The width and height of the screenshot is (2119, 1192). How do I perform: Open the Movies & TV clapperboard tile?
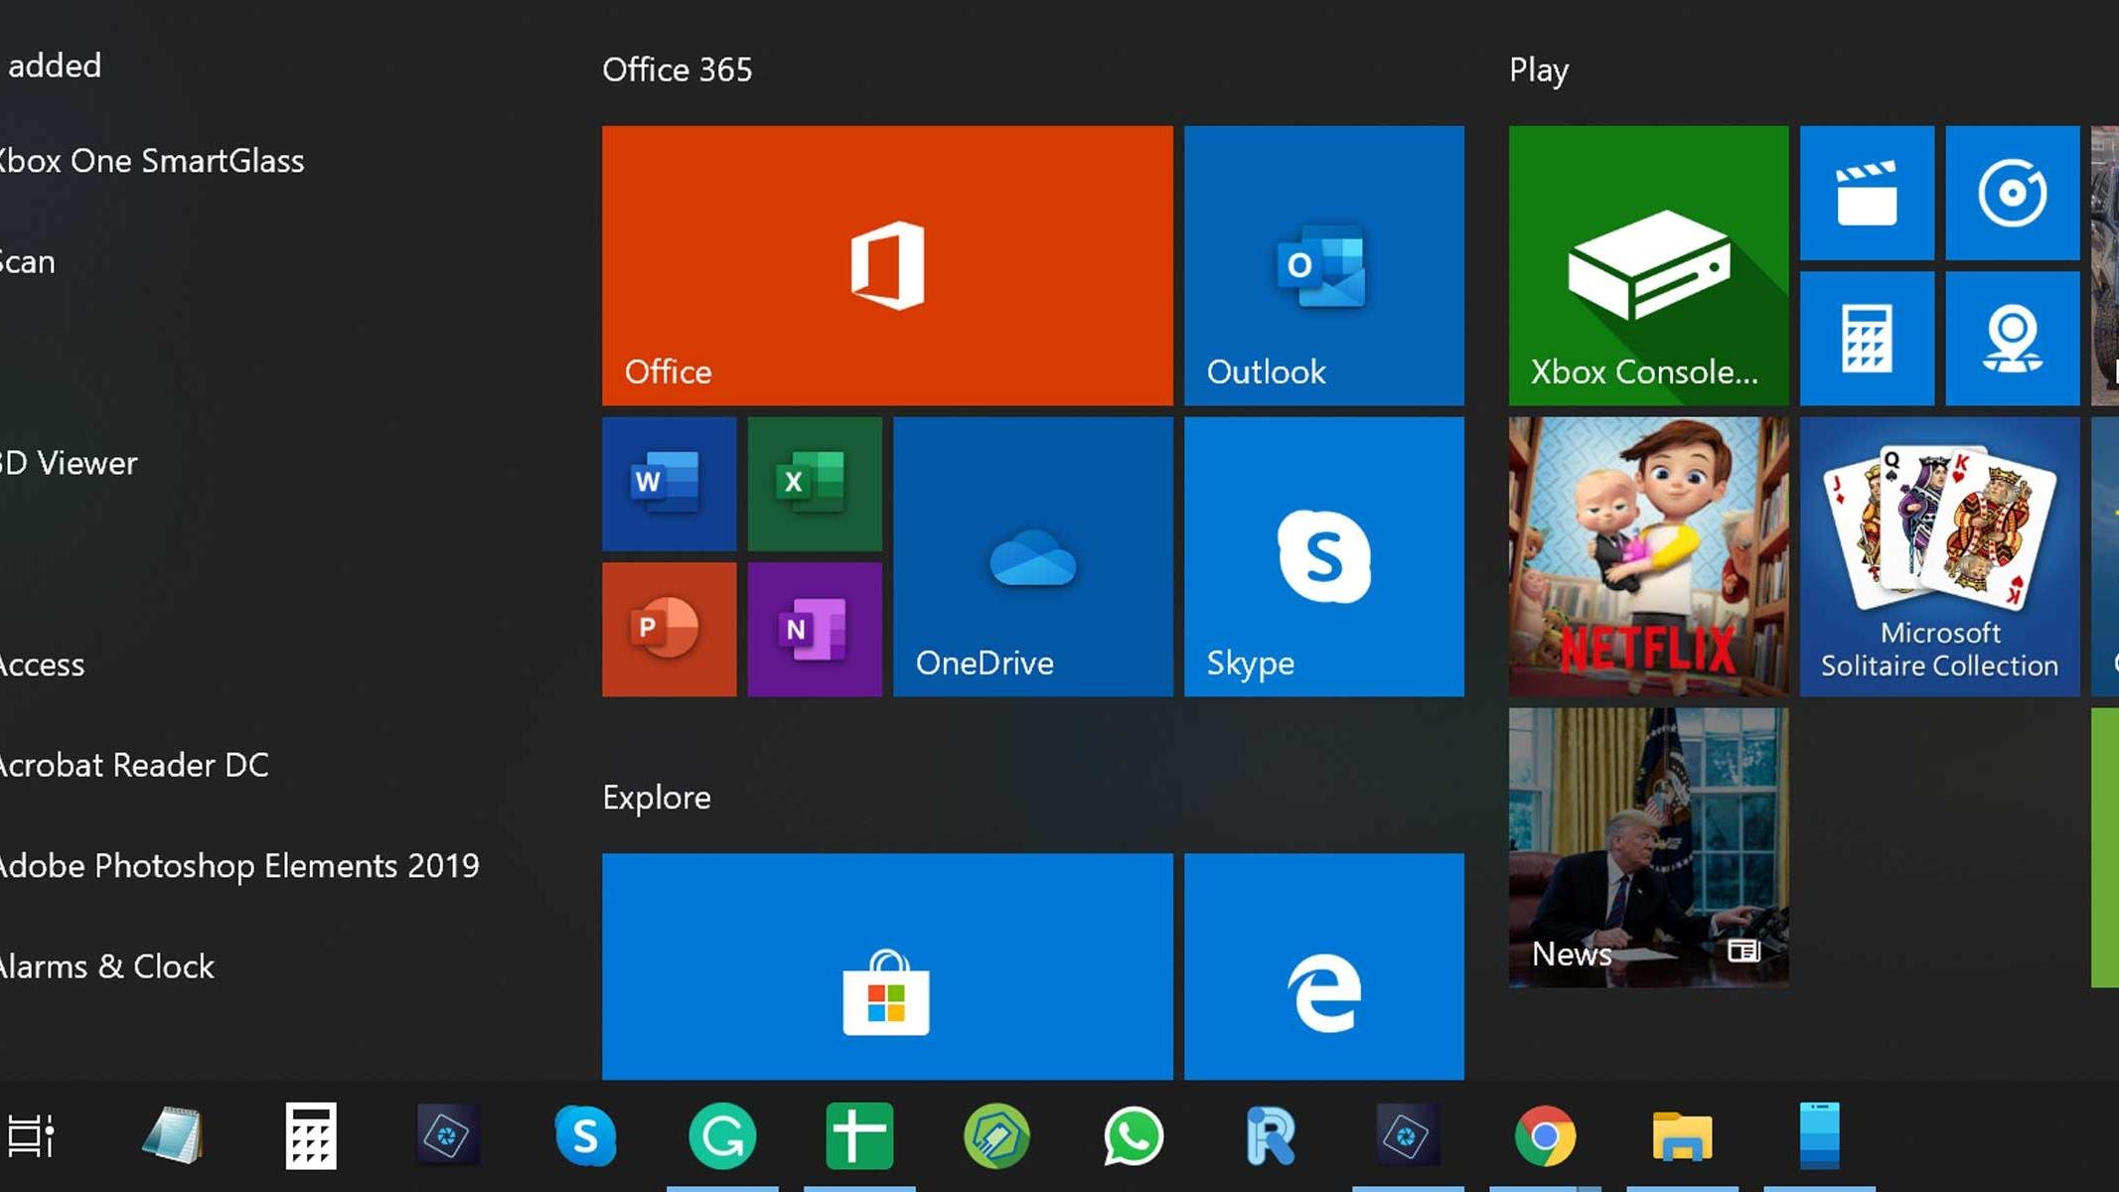point(1868,193)
